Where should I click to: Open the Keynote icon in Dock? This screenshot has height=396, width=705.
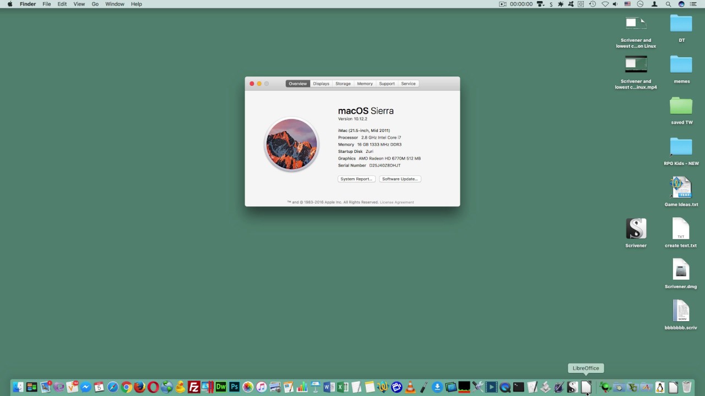coord(315,387)
